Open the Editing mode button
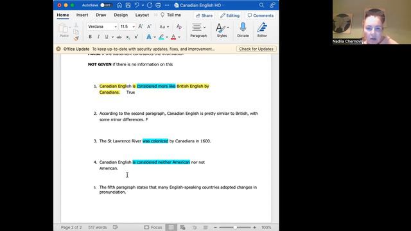This screenshot has height=231, width=411. [x=230, y=15]
